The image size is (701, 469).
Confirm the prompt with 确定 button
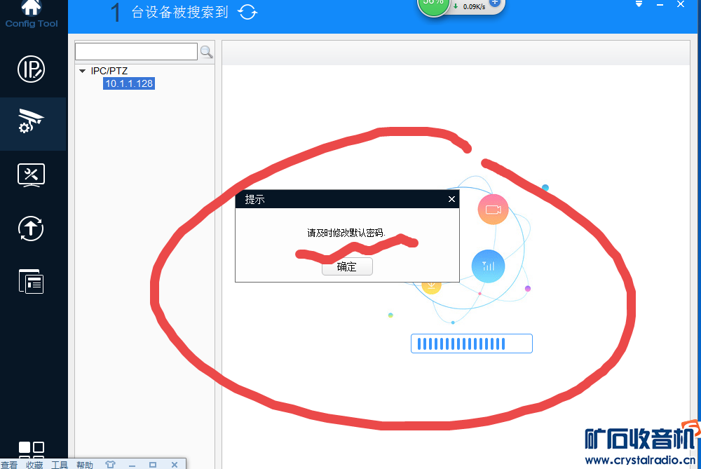point(347,267)
